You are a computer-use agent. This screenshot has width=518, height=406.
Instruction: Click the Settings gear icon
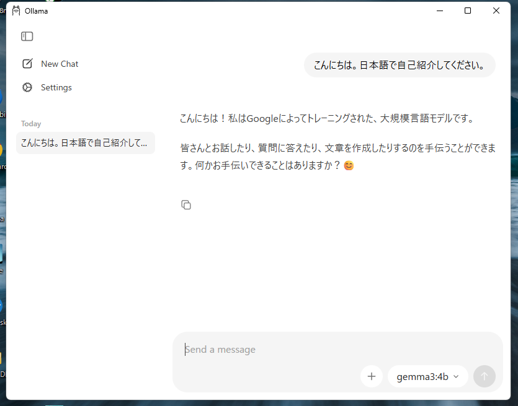coord(27,87)
